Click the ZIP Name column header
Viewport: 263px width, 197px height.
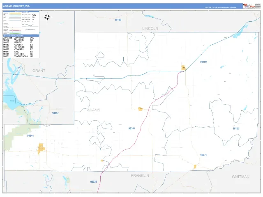pos(19,38)
